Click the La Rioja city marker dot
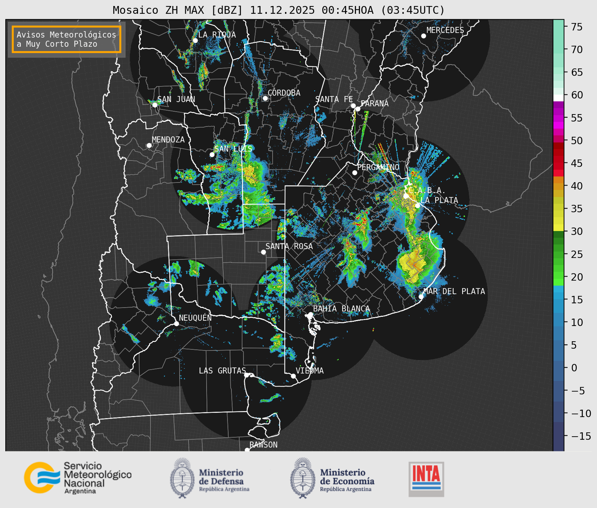 pyautogui.click(x=195, y=41)
